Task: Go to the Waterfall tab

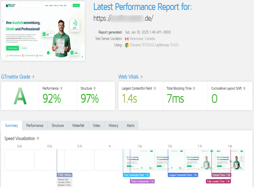Action: (78, 126)
